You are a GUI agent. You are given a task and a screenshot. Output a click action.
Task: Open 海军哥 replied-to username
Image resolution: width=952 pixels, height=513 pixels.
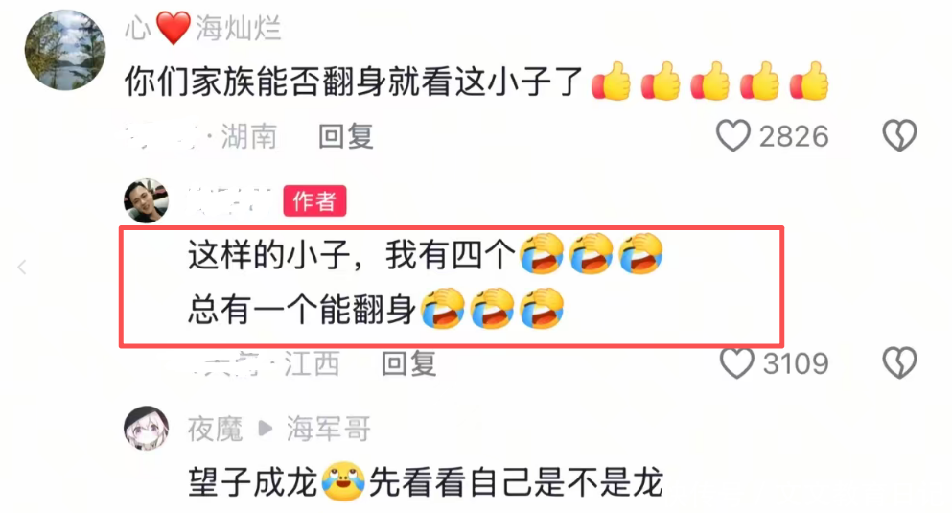(329, 430)
